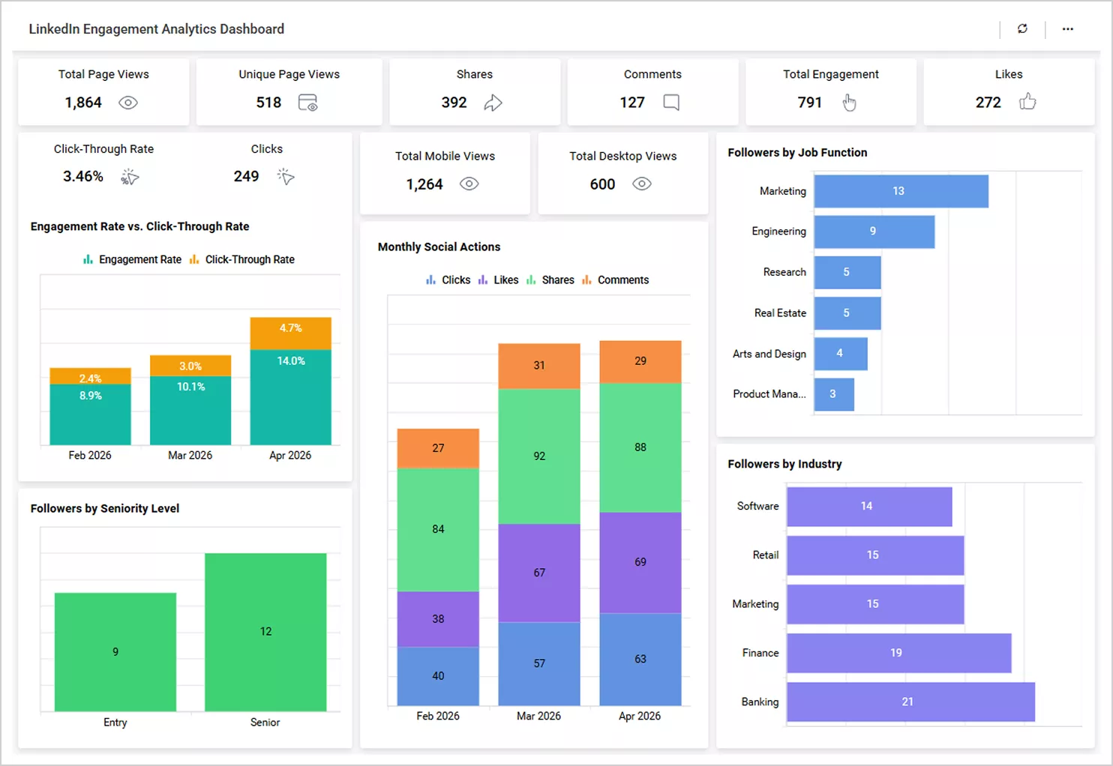
Task: Click the Mar 2026 likes segment showing 67
Action: (x=539, y=573)
